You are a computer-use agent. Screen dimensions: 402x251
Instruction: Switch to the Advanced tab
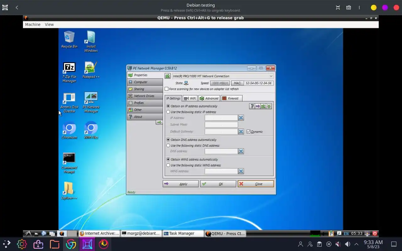(209, 98)
